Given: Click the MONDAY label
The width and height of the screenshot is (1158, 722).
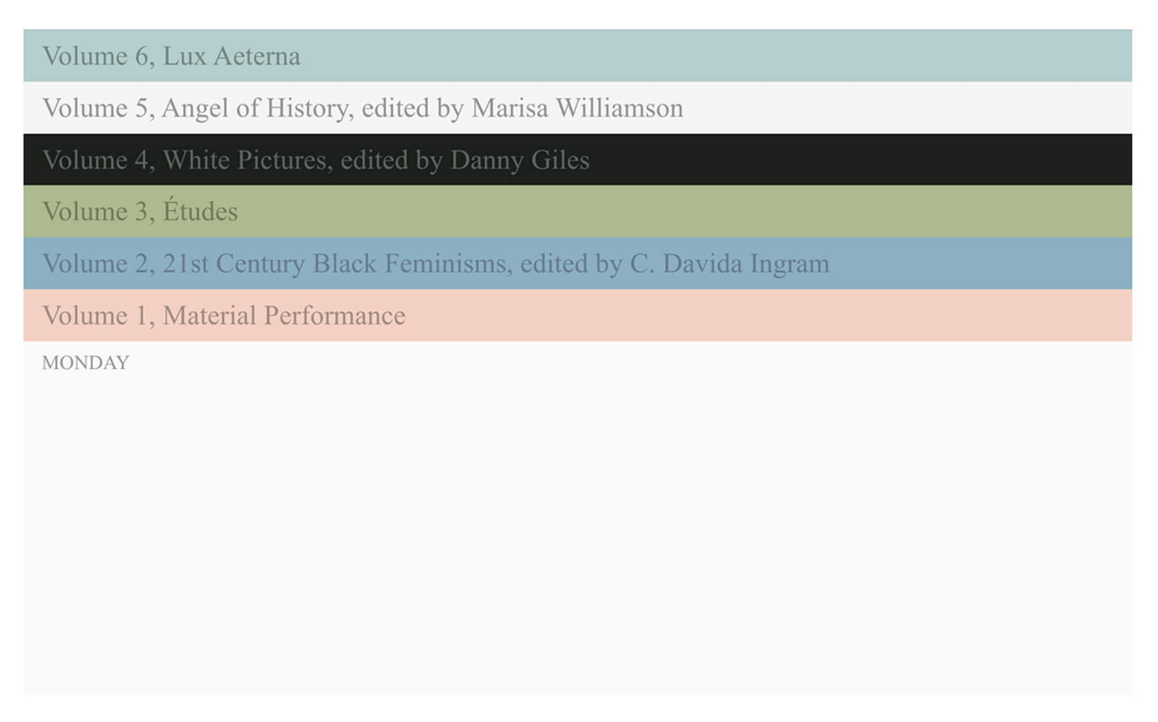Looking at the screenshot, I should (x=85, y=362).
